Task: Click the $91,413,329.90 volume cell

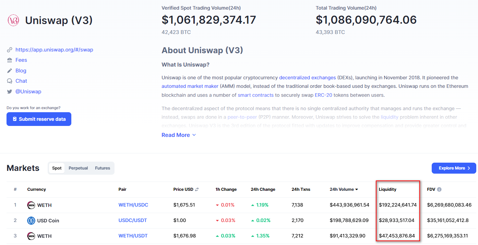Action: (x=348, y=236)
